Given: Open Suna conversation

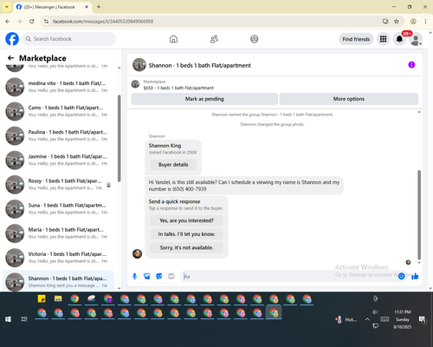Looking at the screenshot, I should [58, 209].
